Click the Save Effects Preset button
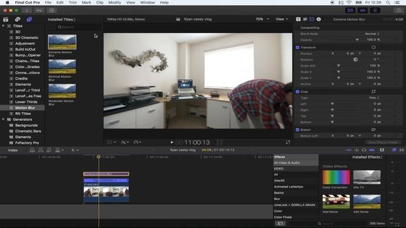 point(383,142)
